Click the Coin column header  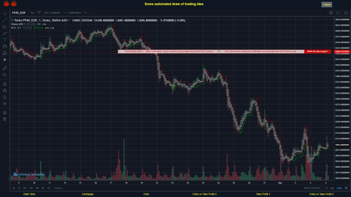[146, 194]
